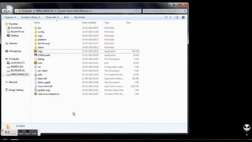Open the Include in library dropdown
Viewport: 252px width, 142px height.
coord(31,17)
